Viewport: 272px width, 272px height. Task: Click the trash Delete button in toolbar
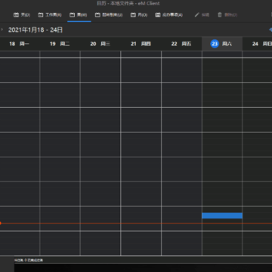pyautogui.click(x=227, y=15)
